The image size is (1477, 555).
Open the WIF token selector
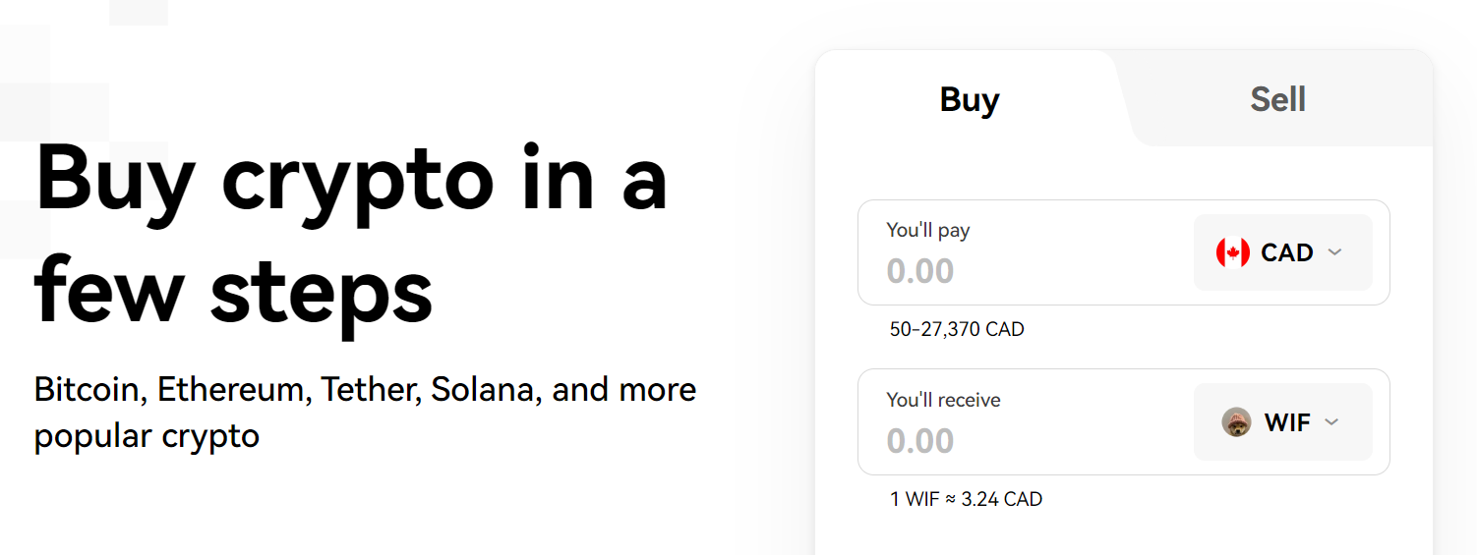pos(1282,422)
